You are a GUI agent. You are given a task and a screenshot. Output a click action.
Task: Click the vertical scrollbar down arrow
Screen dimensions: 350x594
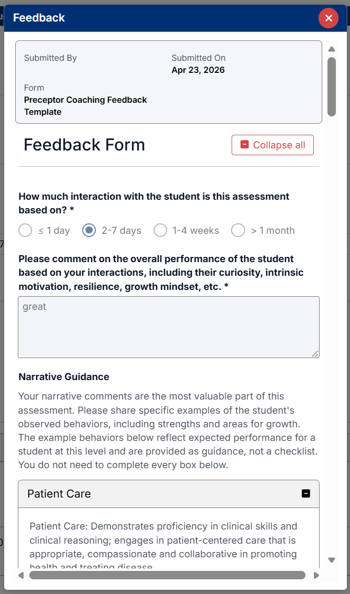[331, 560]
